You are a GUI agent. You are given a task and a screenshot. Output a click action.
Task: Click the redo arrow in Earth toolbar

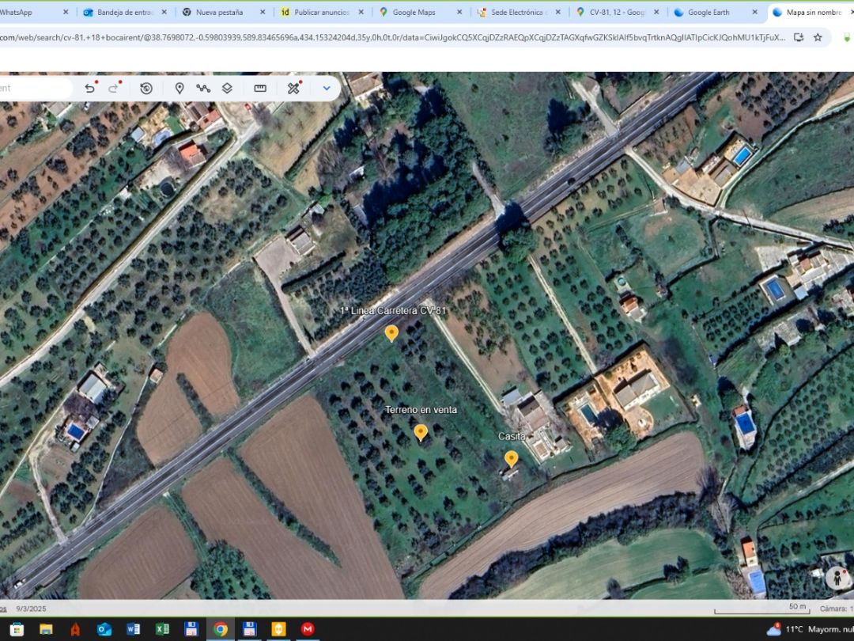tap(114, 89)
